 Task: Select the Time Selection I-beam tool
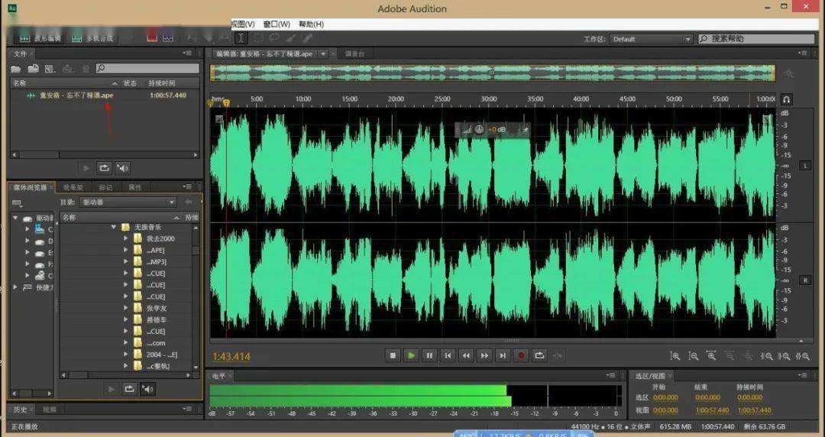pos(241,37)
